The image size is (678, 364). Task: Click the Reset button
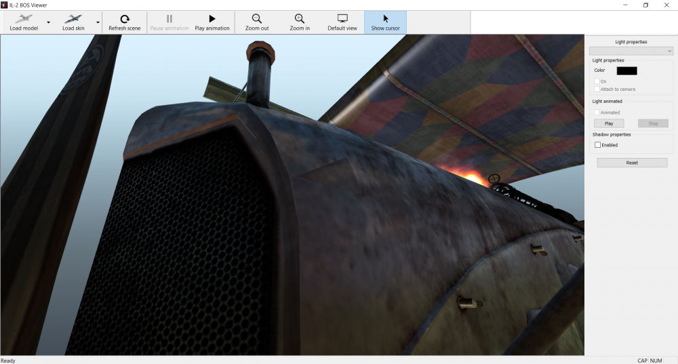[x=632, y=163]
